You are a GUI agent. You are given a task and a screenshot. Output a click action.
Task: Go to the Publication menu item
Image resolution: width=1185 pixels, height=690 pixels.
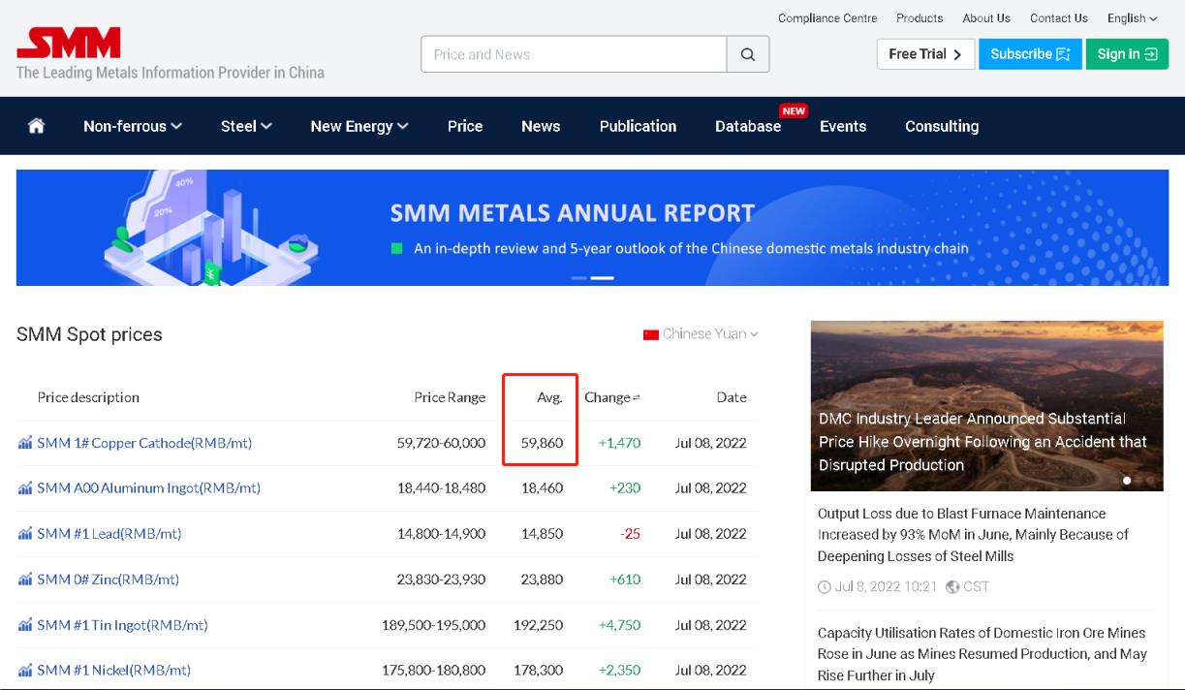click(x=638, y=126)
